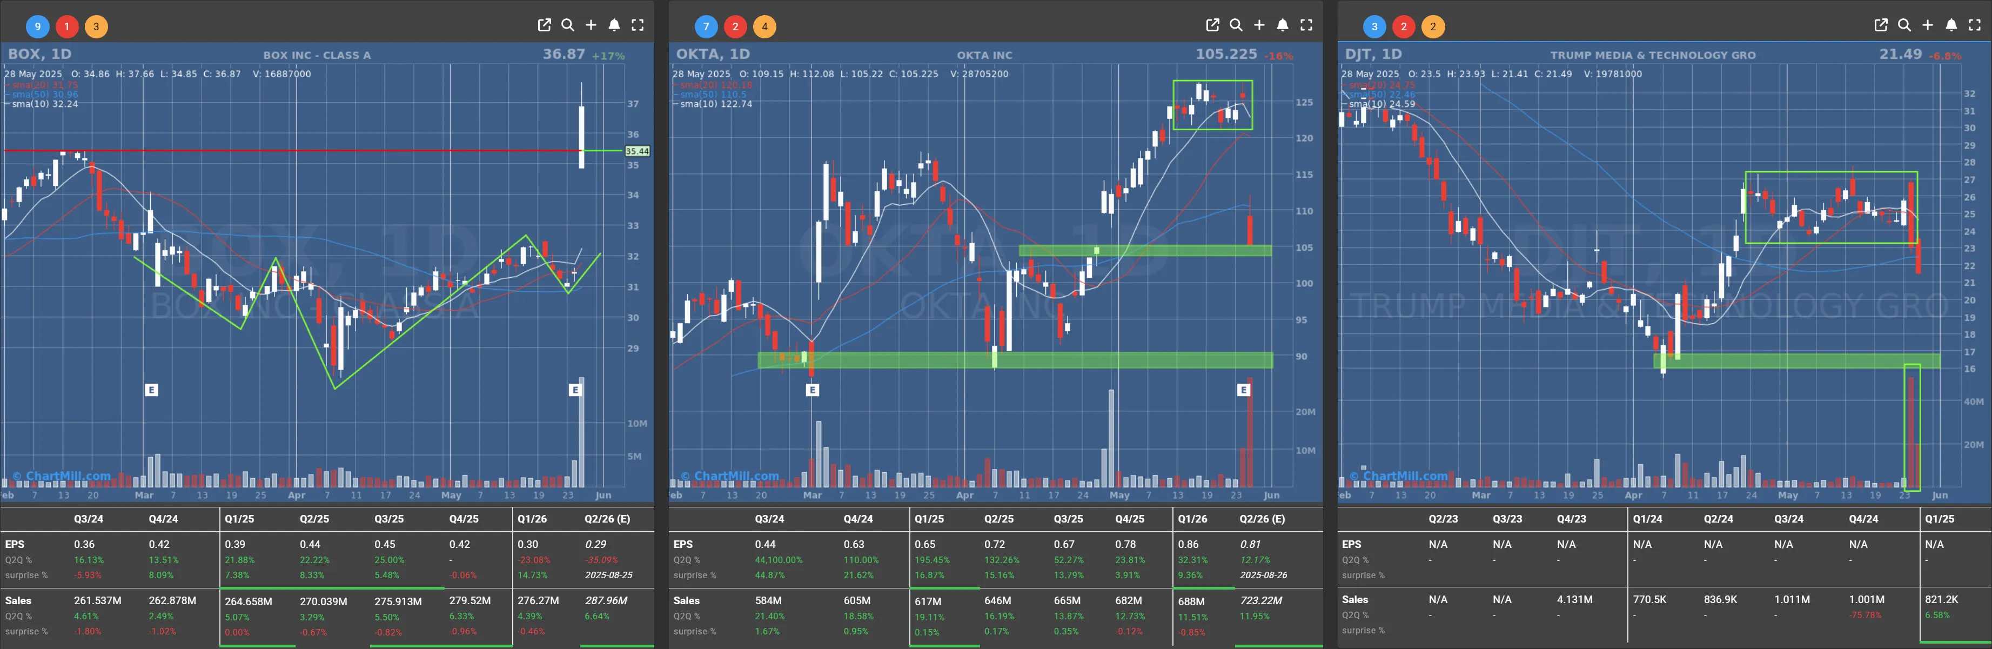Set an alert bell on DJT chart

pyautogui.click(x=1951, y=25)
